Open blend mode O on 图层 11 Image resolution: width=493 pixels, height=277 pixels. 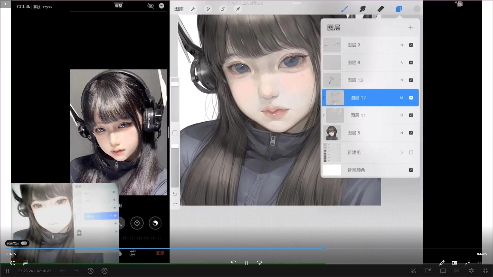[402, 115]
